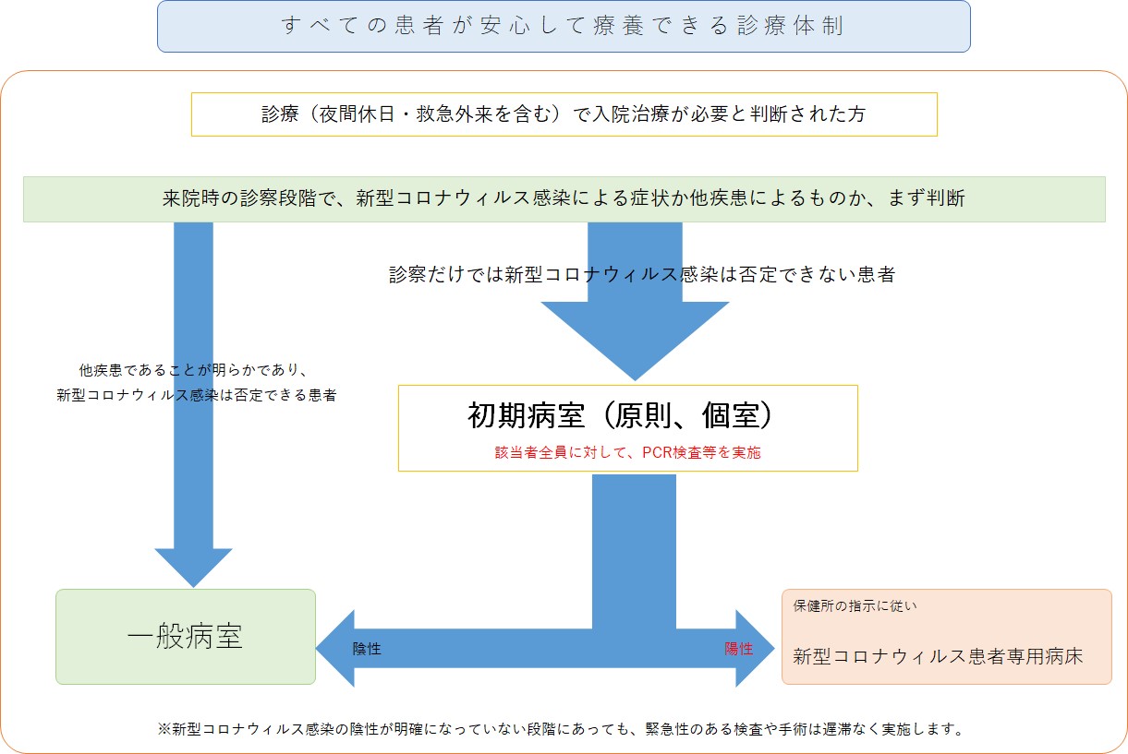This screenshot has width=1128, height=754.
Task: Click the title 'すべての患者が安心して療養できる診療体制'
Action: coord(564,26)
